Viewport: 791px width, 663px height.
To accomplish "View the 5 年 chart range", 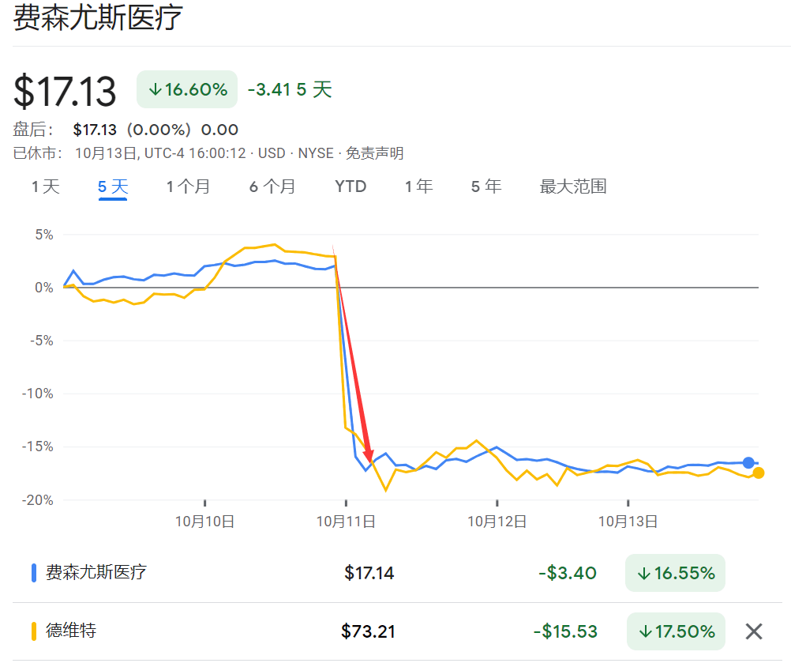I will click(x=485, y=187).
